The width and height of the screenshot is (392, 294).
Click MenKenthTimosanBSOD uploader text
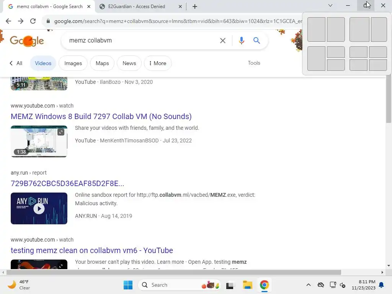pos(129,140)
